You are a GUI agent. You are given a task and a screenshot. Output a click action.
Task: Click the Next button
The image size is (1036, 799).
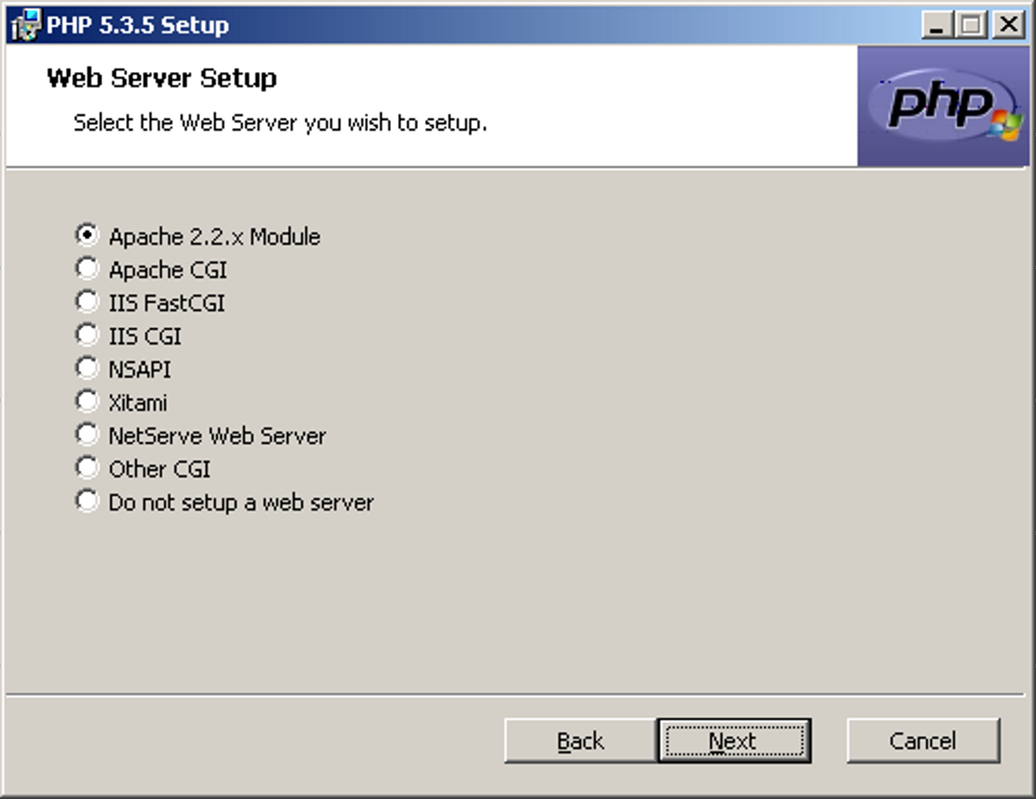734,741
